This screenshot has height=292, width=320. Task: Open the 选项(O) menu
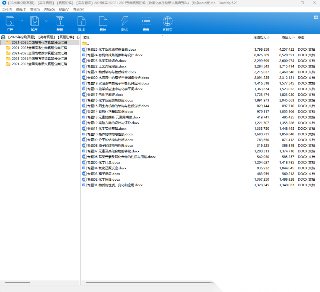pos(49,9)
